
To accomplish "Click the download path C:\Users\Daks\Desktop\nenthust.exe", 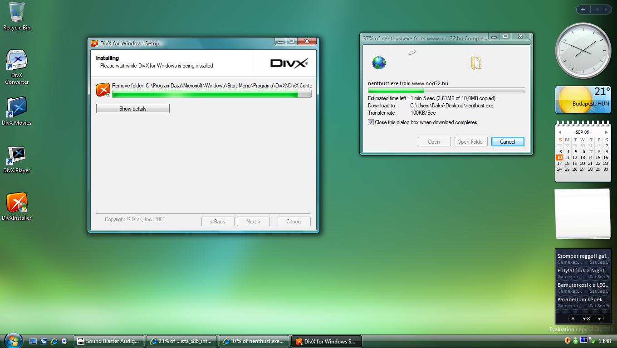I will pyautogui.click(x=451, y=106).
